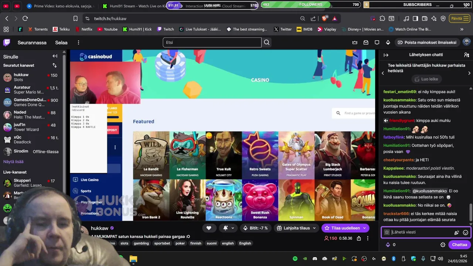Screen dimensions: 473x266
Task: Click the taskbar volume speaker icon
Action: [x=440, y=259]
